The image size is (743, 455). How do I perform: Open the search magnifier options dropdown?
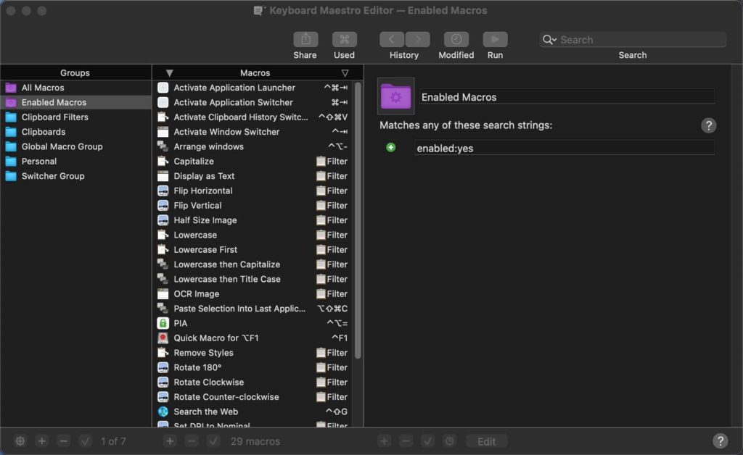[x=550, y=40]
